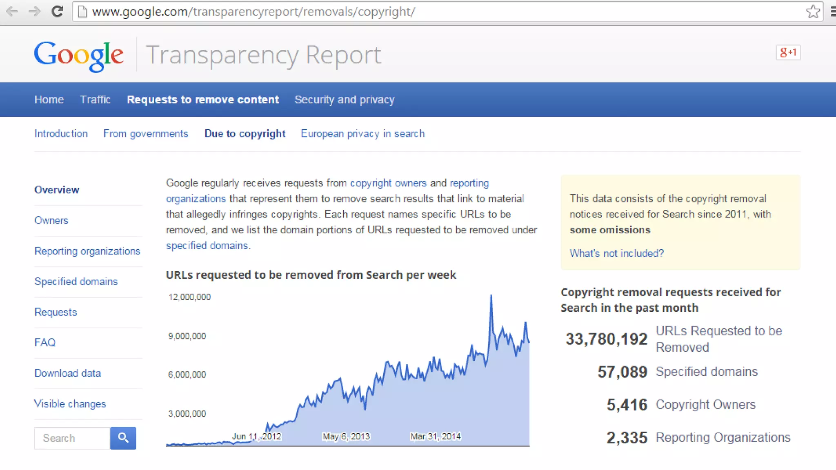Follow the specified domains text link

point(207,246)
